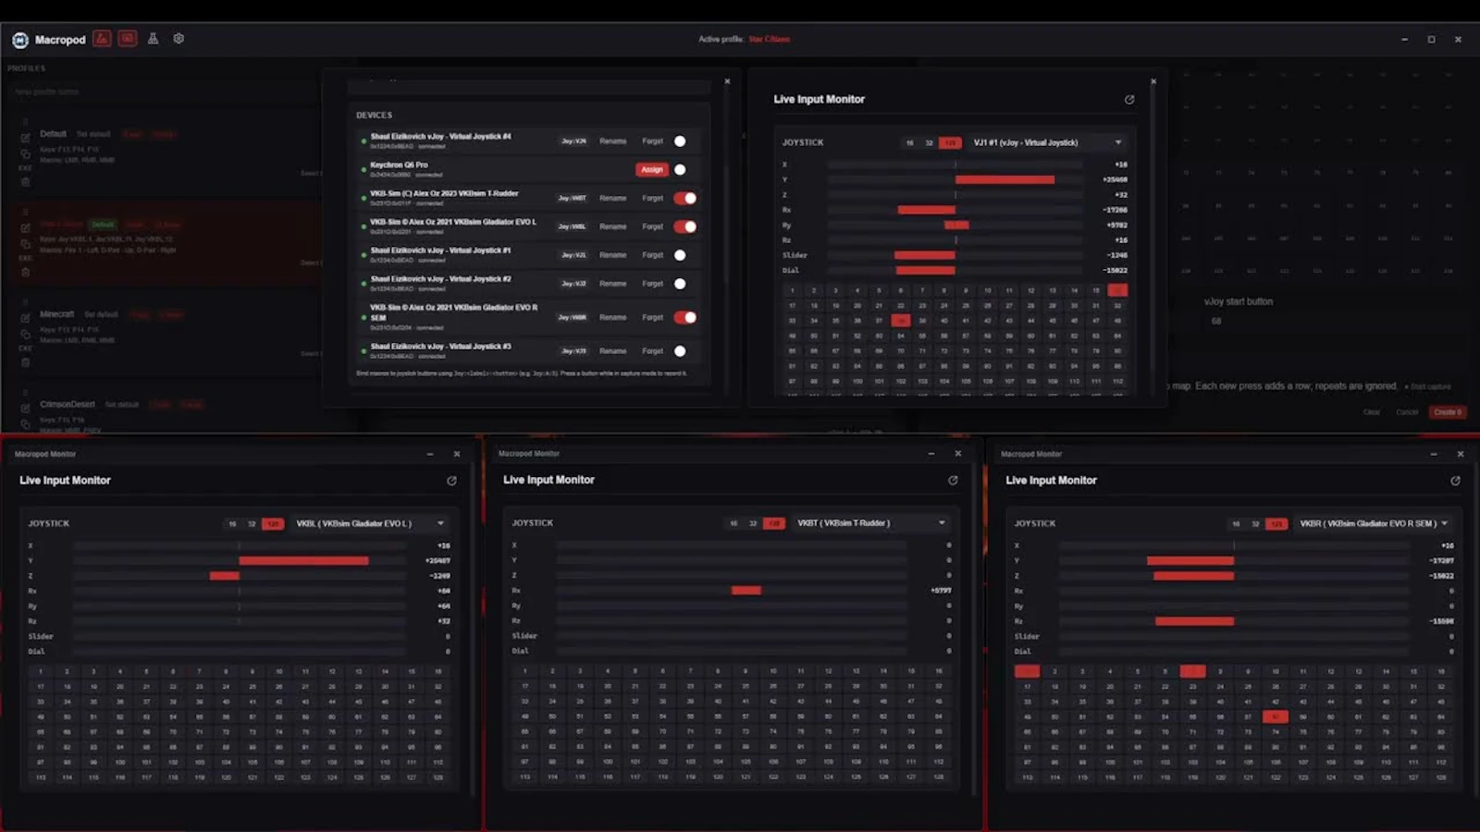Enable vJoy Virtual Joystick #1 switch

pyautogui.click(x=684, y=255)
